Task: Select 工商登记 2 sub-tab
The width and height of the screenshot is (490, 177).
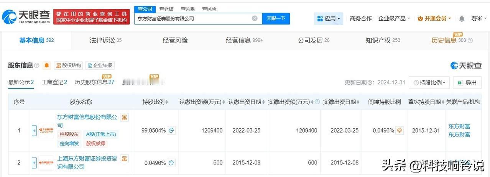Action: [54, 82]
